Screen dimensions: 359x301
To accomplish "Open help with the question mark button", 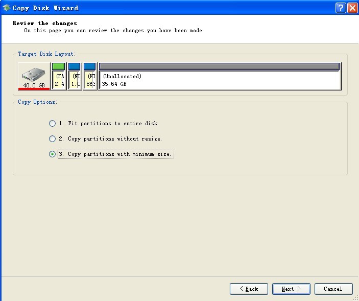I will tap(341, 8).
